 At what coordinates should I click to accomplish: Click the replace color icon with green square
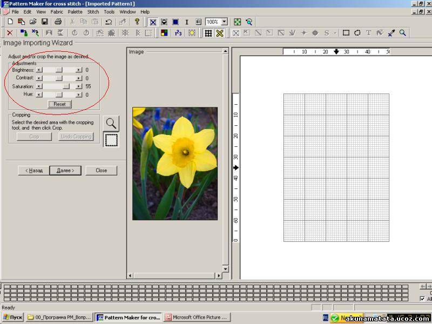click(24, 33)
